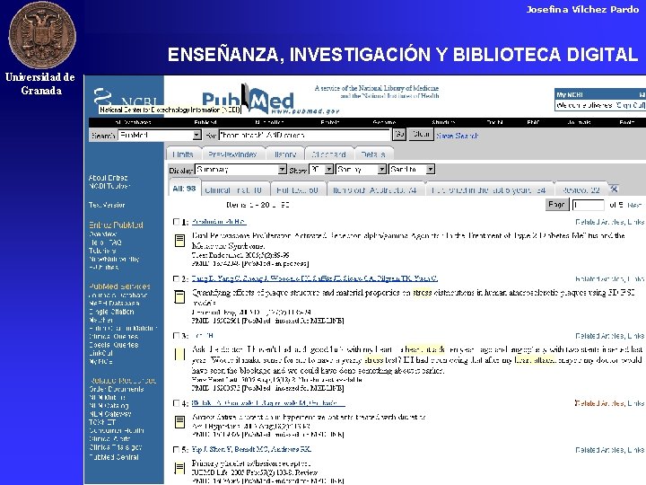Open PubMed in black database bar
Screen dimensions: 646x485
click(x=205, y=122)
